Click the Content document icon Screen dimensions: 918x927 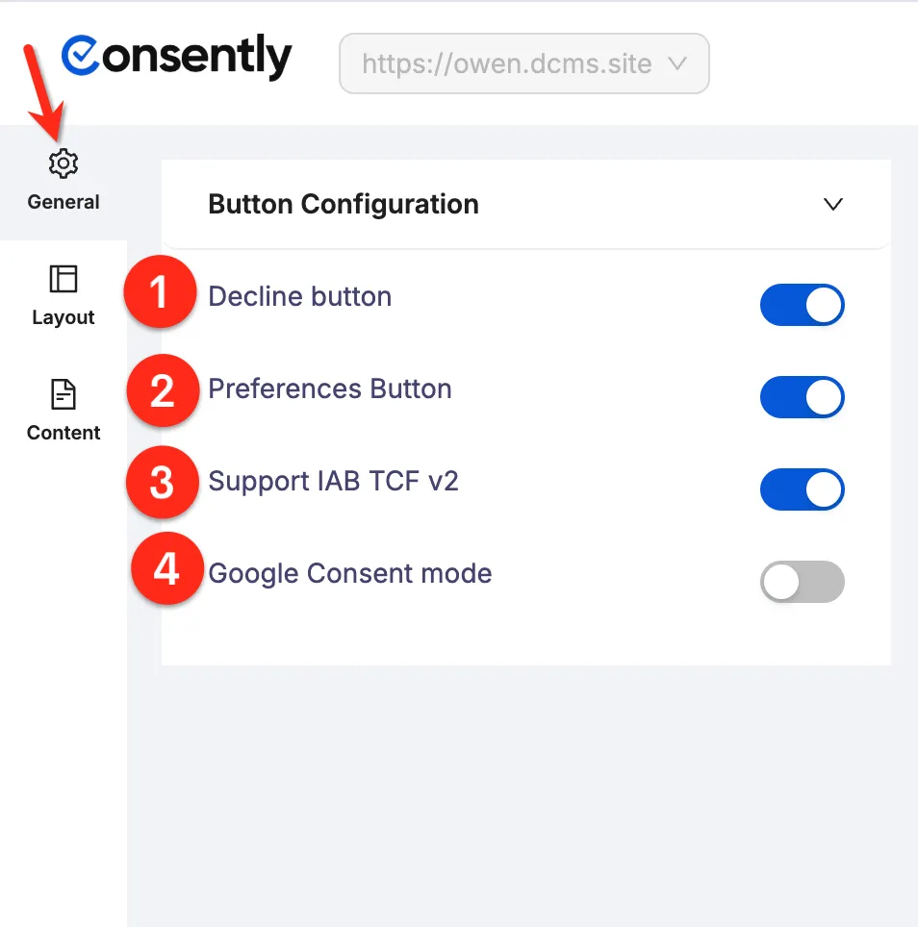tap(64, 394)
